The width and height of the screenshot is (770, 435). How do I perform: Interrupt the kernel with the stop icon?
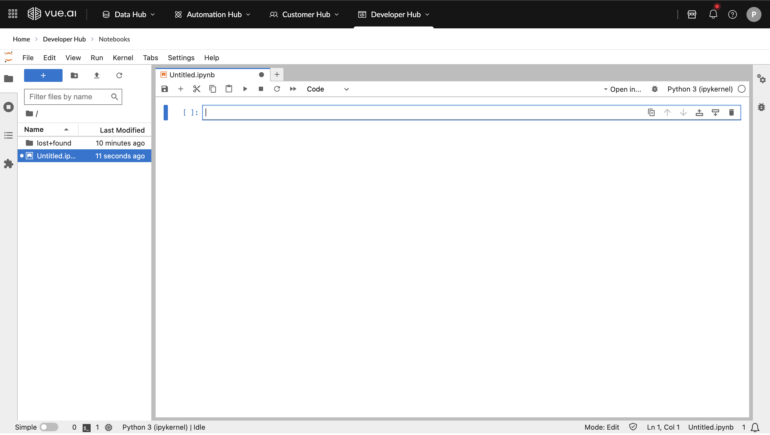(261, 89)
